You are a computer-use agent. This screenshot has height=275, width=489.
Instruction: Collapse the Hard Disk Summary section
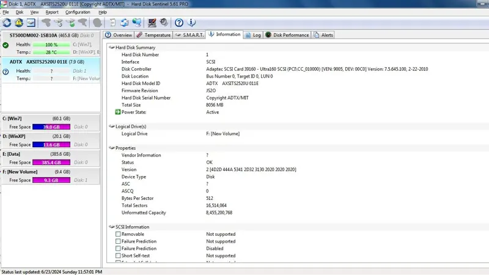[112, 48]
